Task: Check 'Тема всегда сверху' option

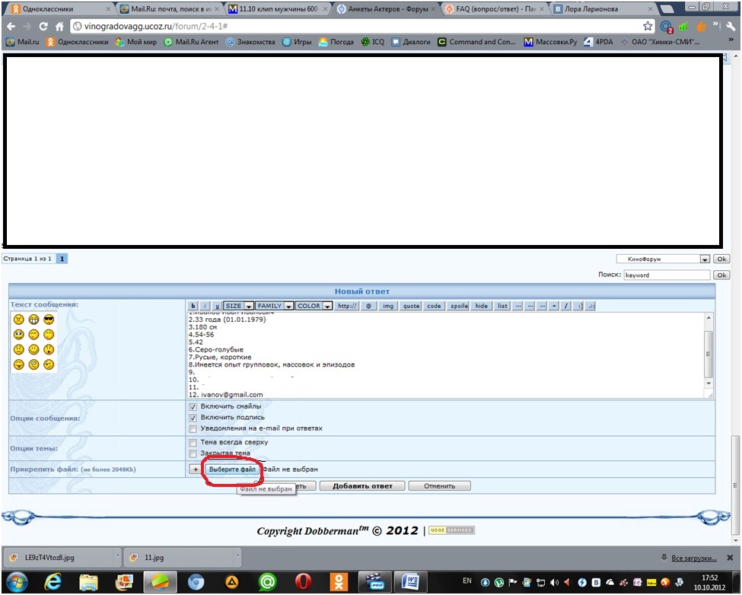Action: tap(193, 443)
